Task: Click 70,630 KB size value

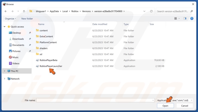Action: (x=159, y=60)
